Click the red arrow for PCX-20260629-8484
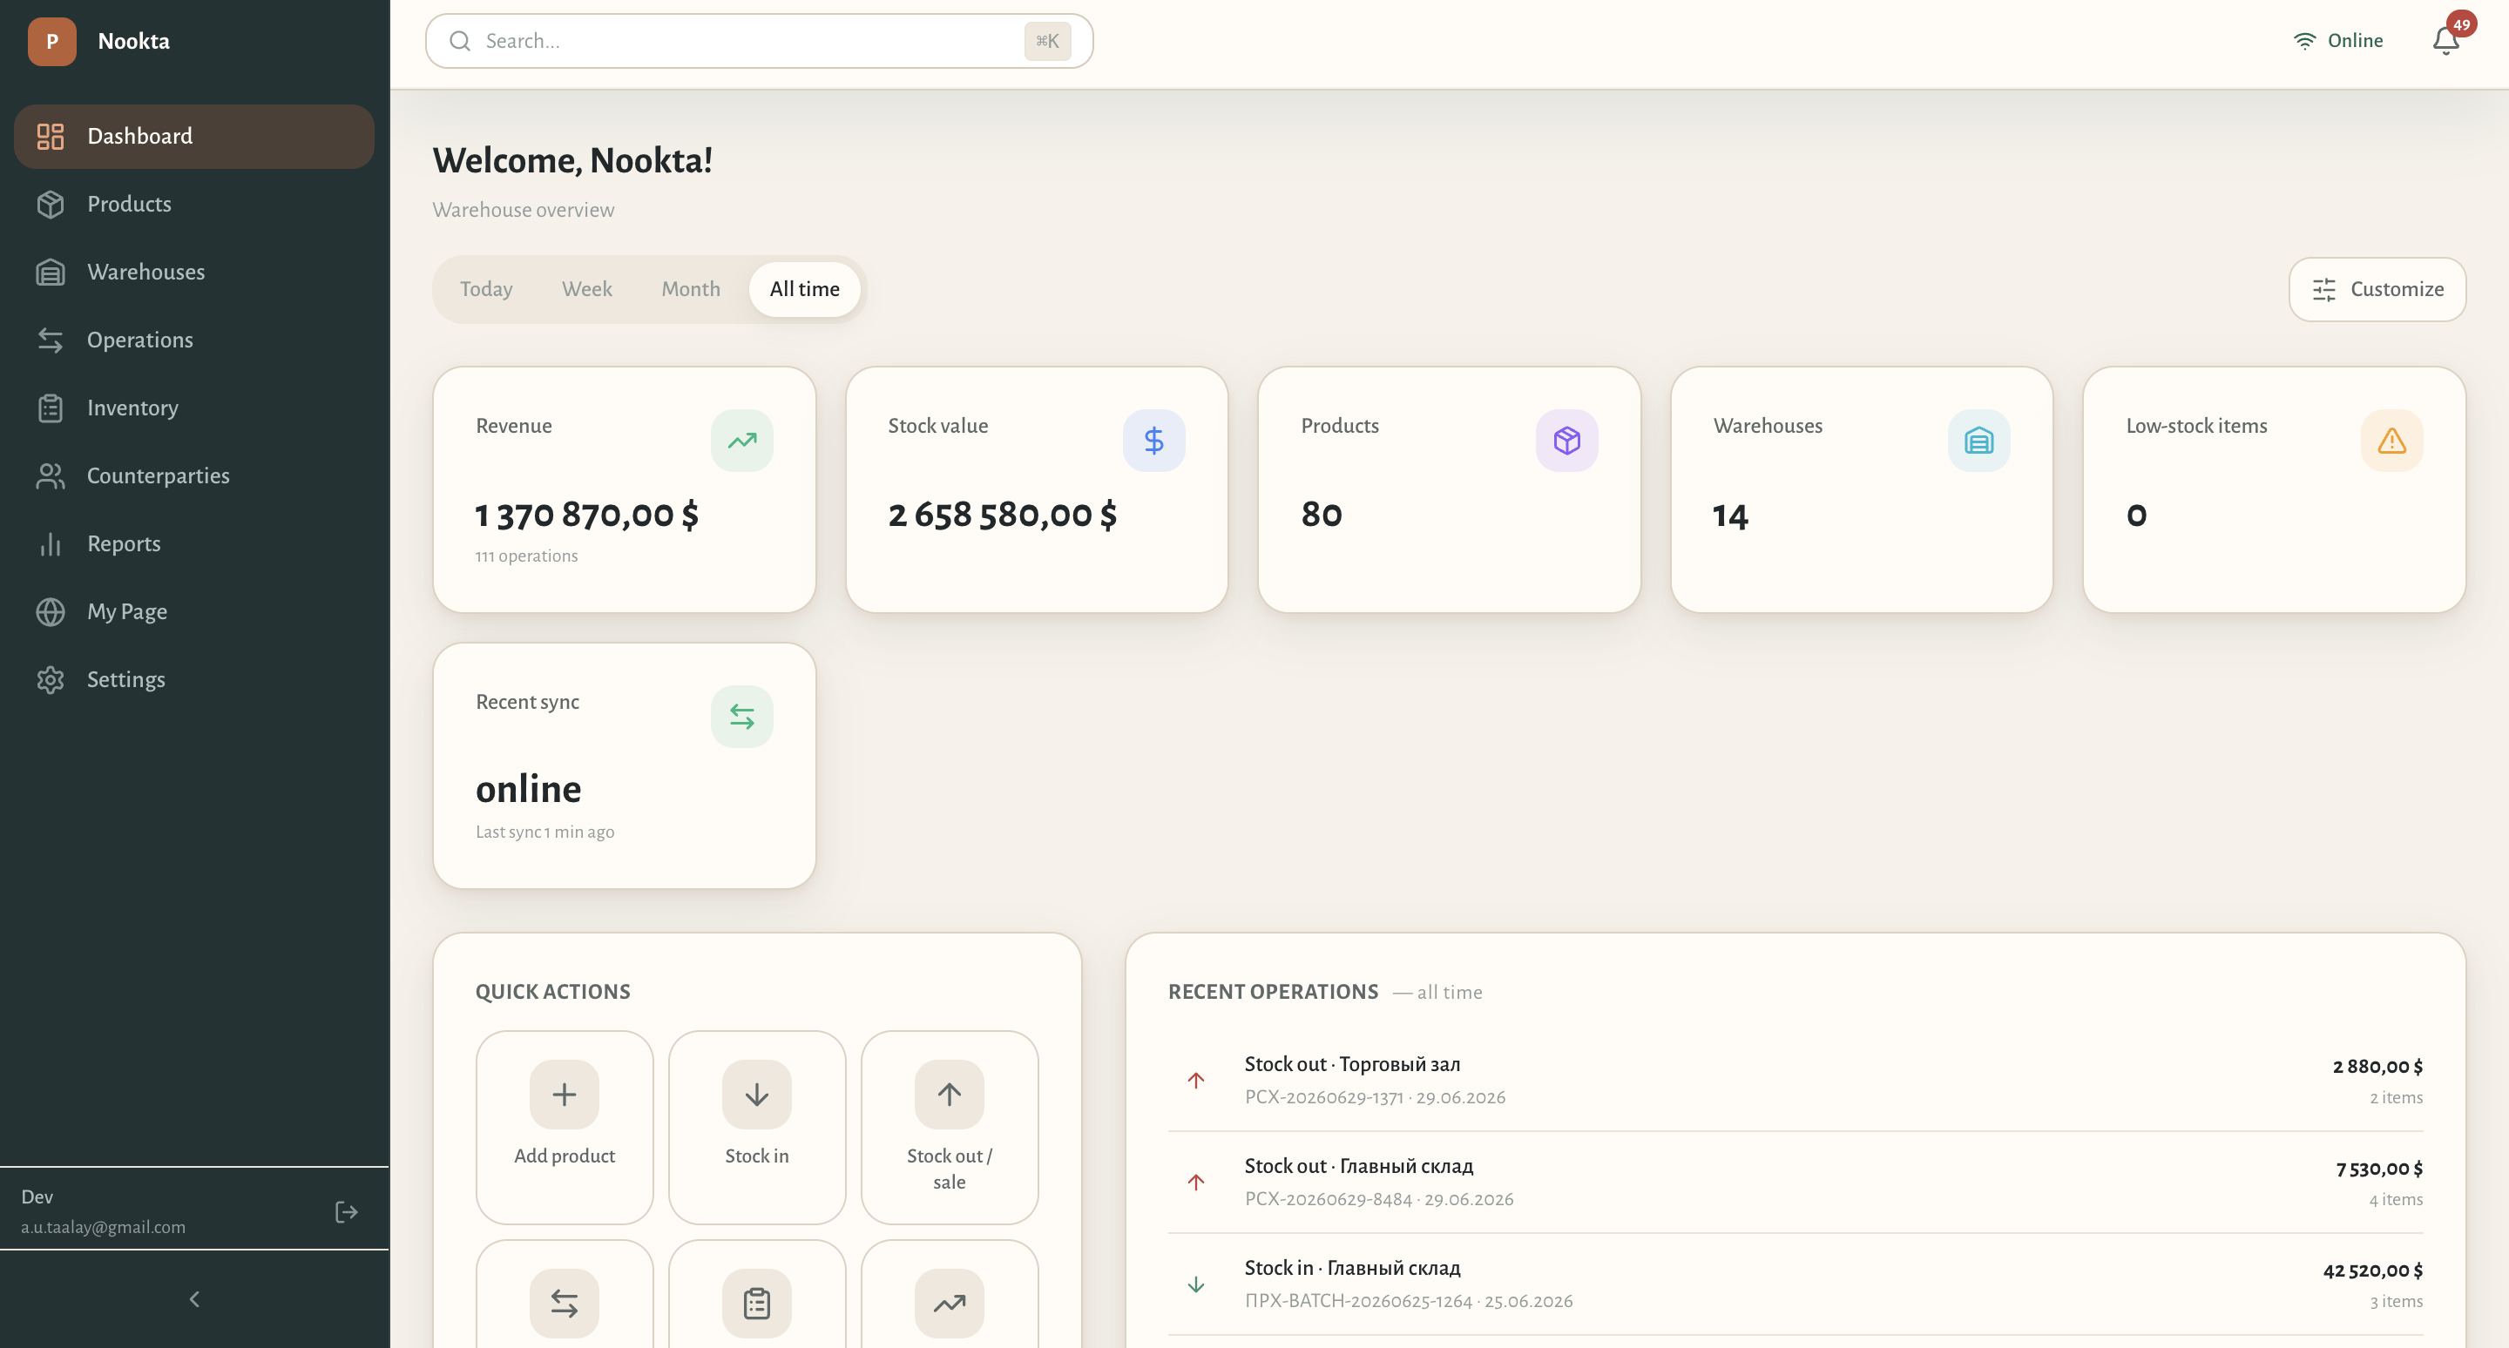This screenshot has height=1348, width=2509. 1196,1182
